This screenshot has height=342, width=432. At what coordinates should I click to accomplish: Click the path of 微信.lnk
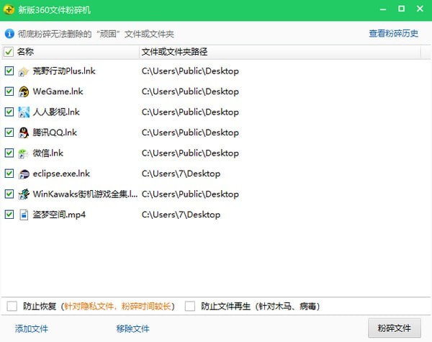click(190, 153)
